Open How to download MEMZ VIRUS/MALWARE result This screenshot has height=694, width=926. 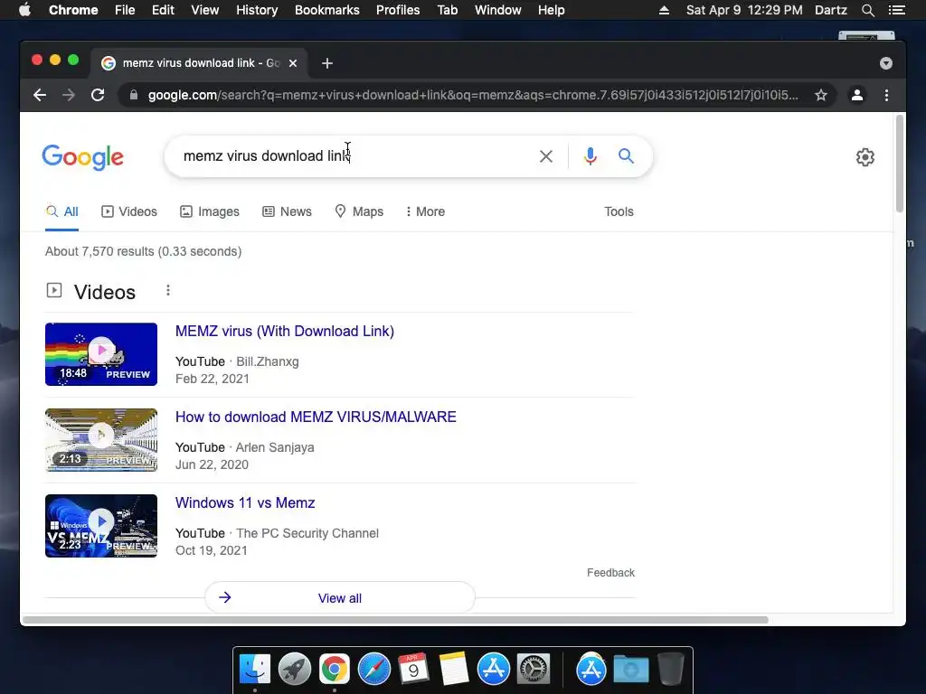tap(316, 417)
